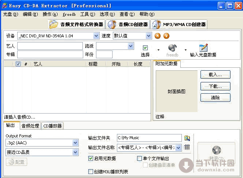Open the 选项(O) menu
Viewport: 243px width, 178px height.
pos(107,14)
